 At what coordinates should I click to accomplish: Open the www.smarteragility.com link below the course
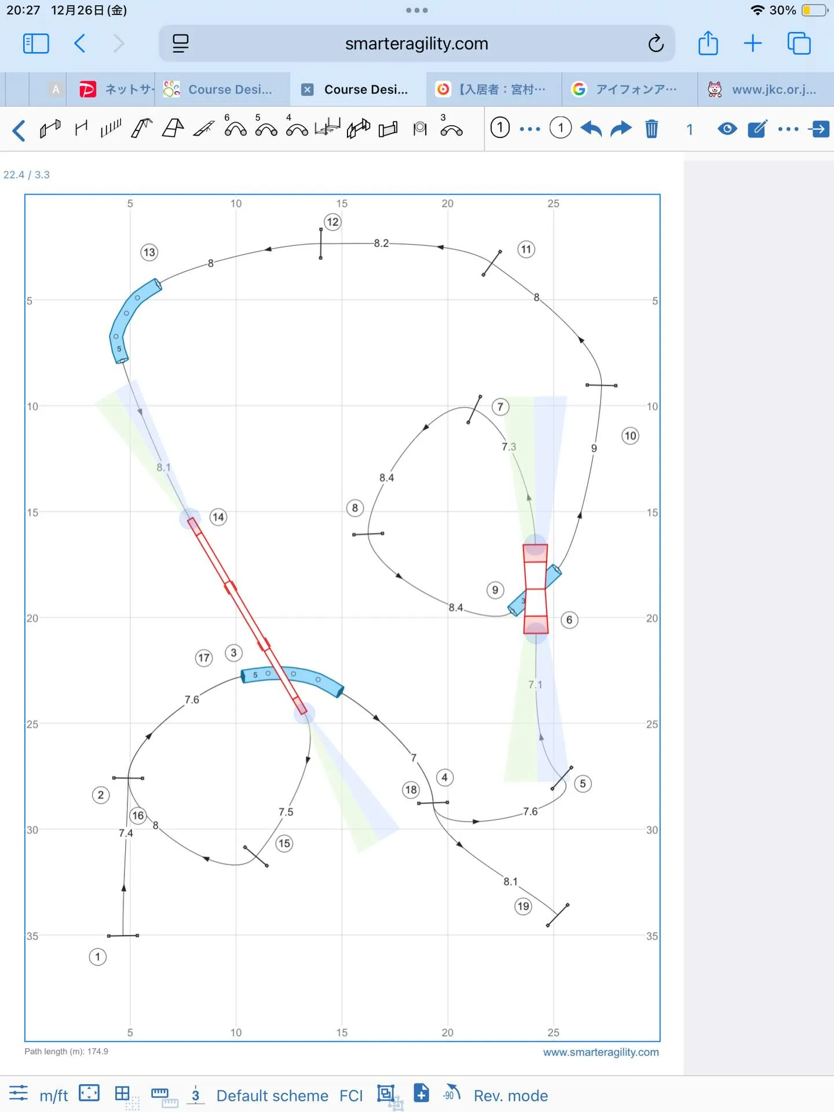pos(601,1052)
